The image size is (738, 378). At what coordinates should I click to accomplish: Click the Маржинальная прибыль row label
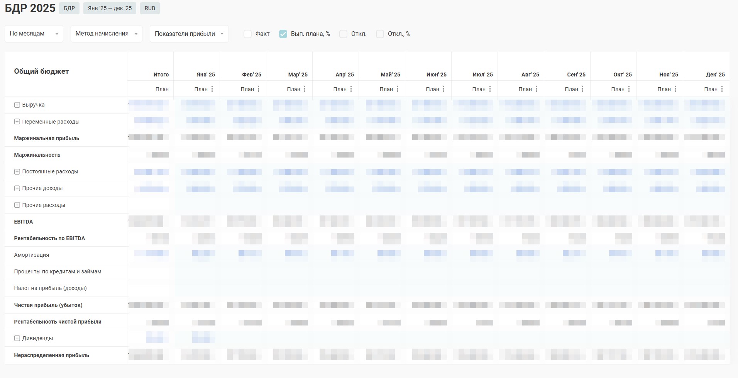pos(47,138)
